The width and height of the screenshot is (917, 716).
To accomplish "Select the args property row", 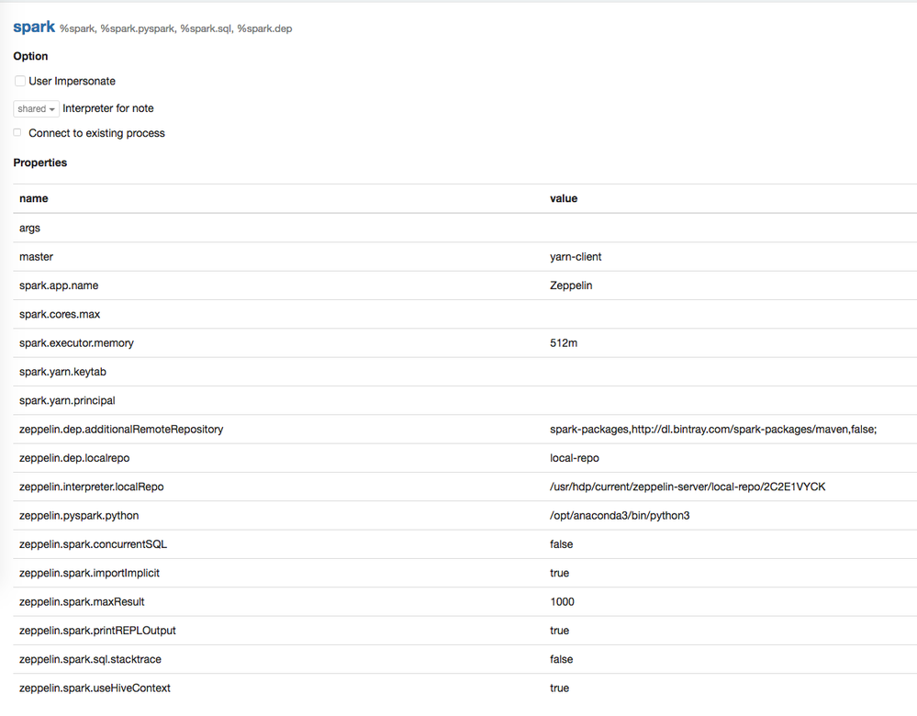I will (29, 228).
